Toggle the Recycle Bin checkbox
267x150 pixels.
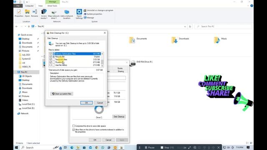pos(50,57)
